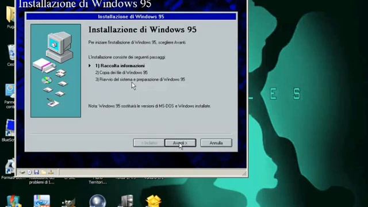Click the 'L'installazione consiste dei seguenti passaggi' line
368x207 pixels.
point(126,57)
